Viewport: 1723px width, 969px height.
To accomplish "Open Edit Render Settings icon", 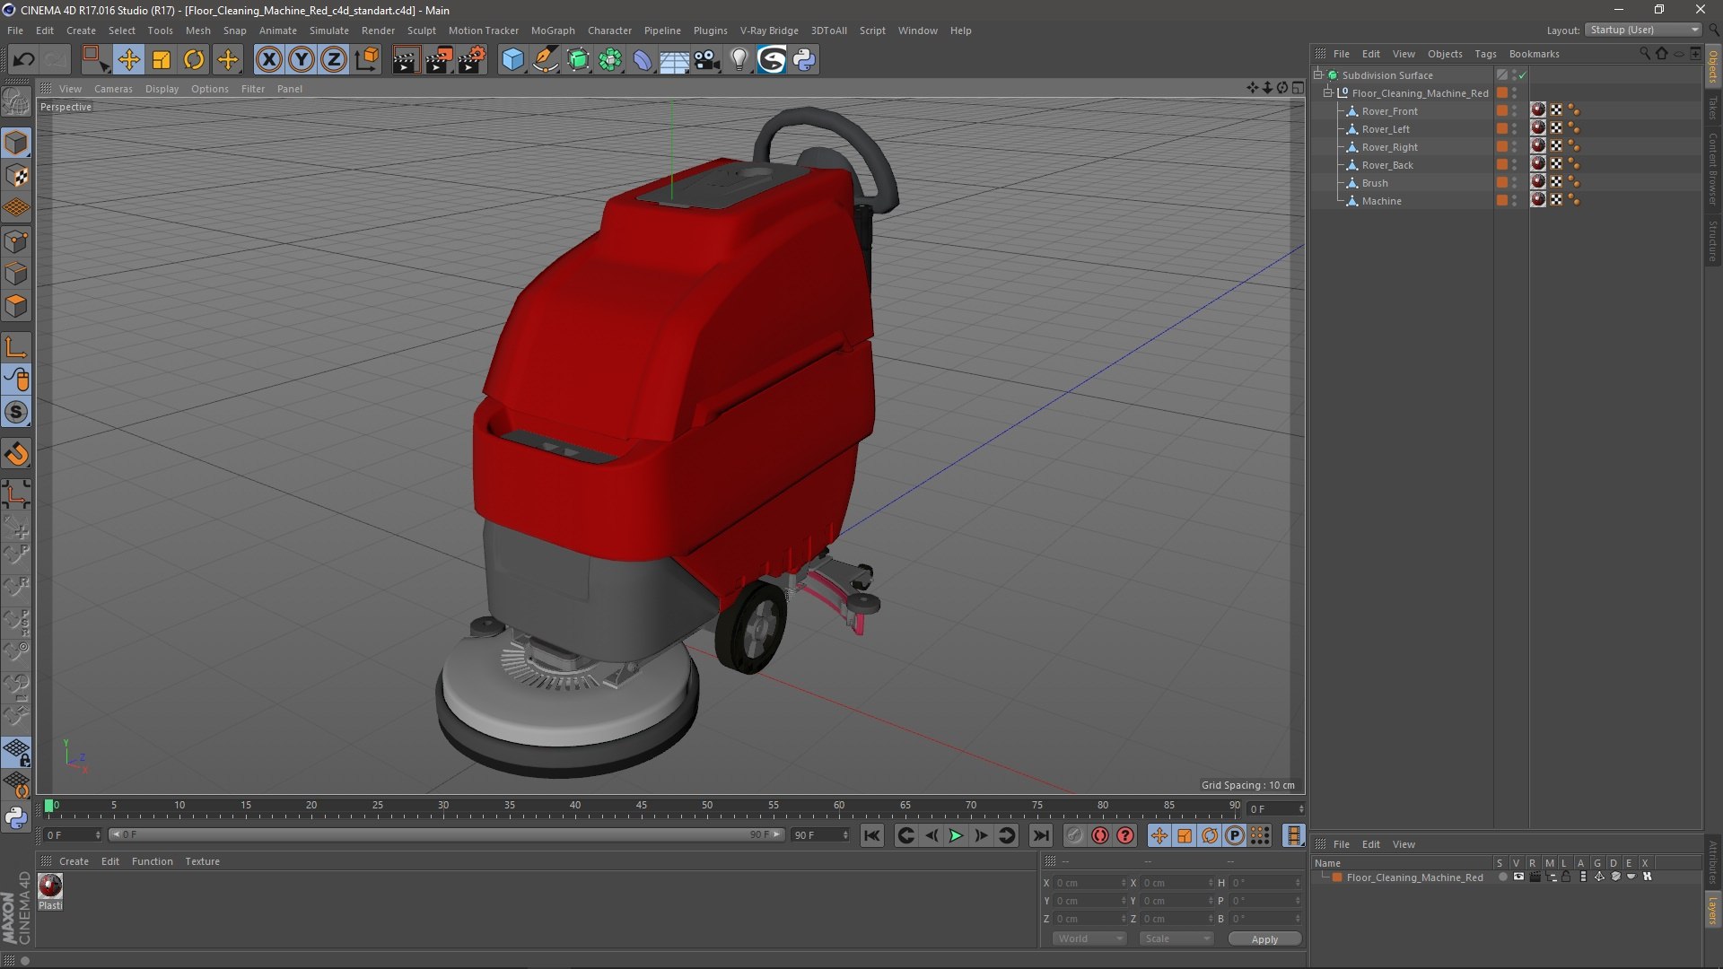I will [x=472, y=59].
